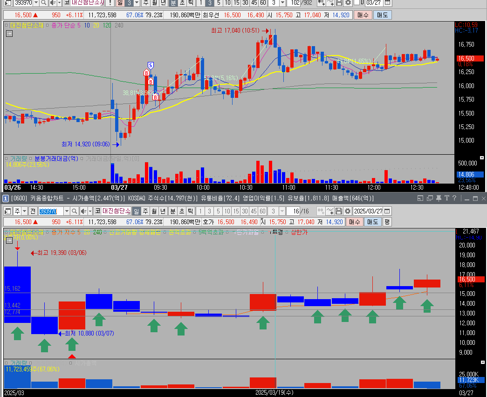
Task: Expand 주 dropdown arrow in bottom toolbar
Action: pos(24,211)
